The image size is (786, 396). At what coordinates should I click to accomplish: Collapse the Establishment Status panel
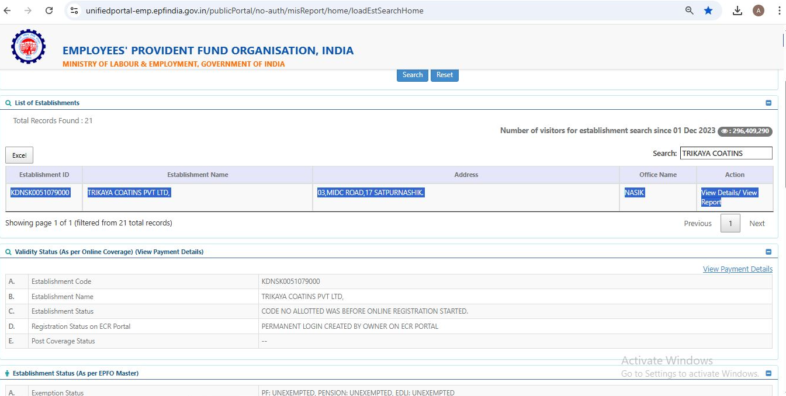pyautogui.click(x=768, y=373)
